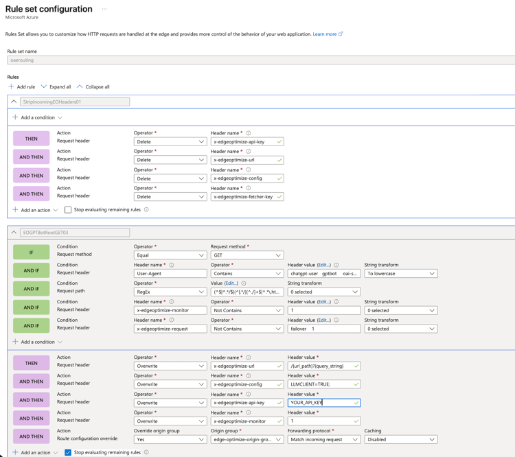Click the x-edgeoptimize-monitor condition header name field
515x457 pixels.
(170, 310)
